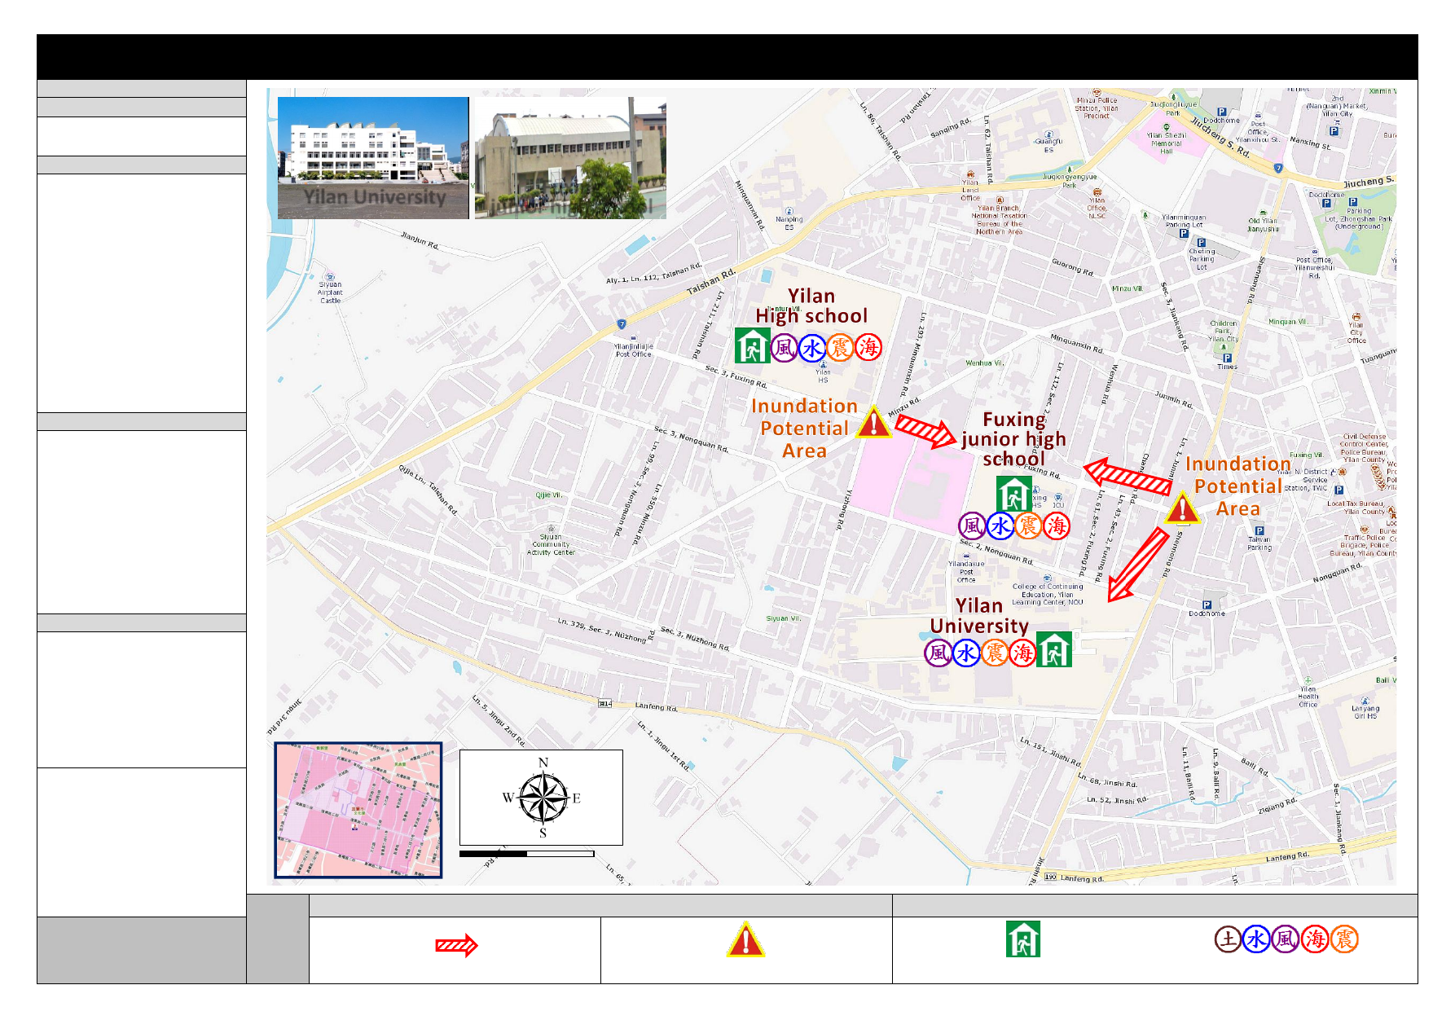
Task: Click the "Qijie Vil." label
Action: click(549, 495)
